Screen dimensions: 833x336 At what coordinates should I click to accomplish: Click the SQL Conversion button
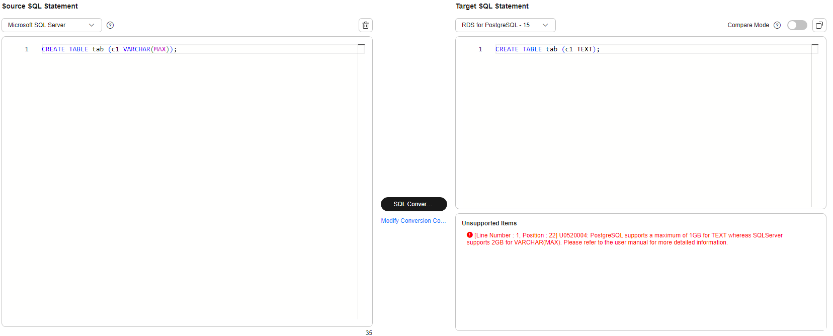(x=414, y=204)
